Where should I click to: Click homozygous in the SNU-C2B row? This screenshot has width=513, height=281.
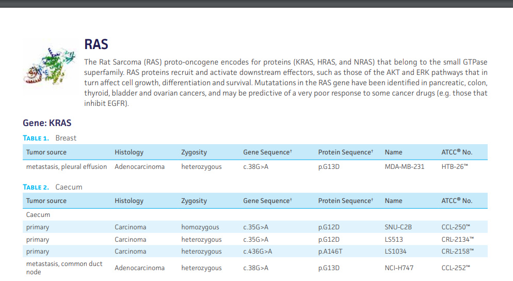200,227
